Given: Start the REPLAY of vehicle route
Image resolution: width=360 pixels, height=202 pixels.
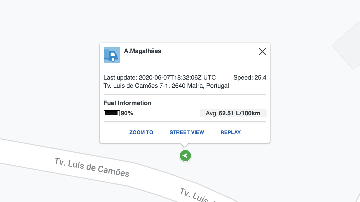Looking at the screenshot, I should pos(231,132).
